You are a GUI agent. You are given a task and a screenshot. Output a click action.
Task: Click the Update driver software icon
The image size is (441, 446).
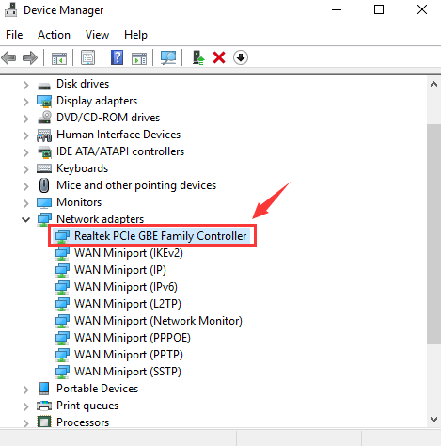coord(198,57)
